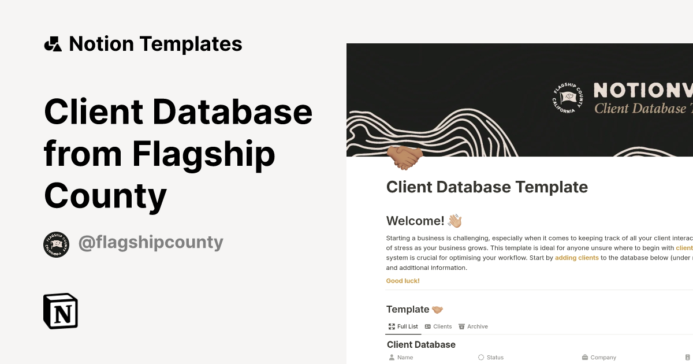Screen dimensions: 693x364
Task: Click the Notion Templates logo mark
Action: click(53, 43)
